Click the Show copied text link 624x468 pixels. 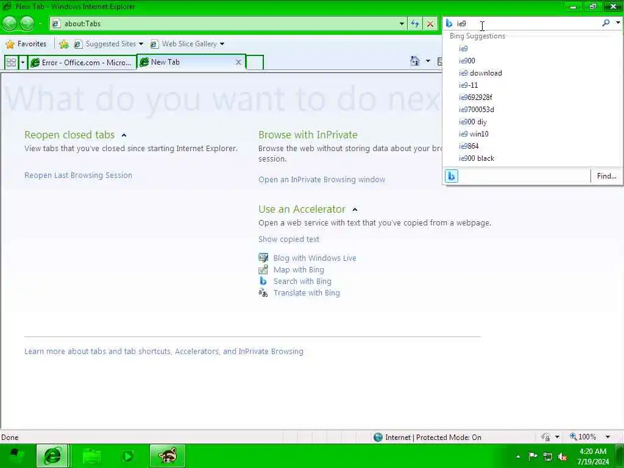click(288, 239)
